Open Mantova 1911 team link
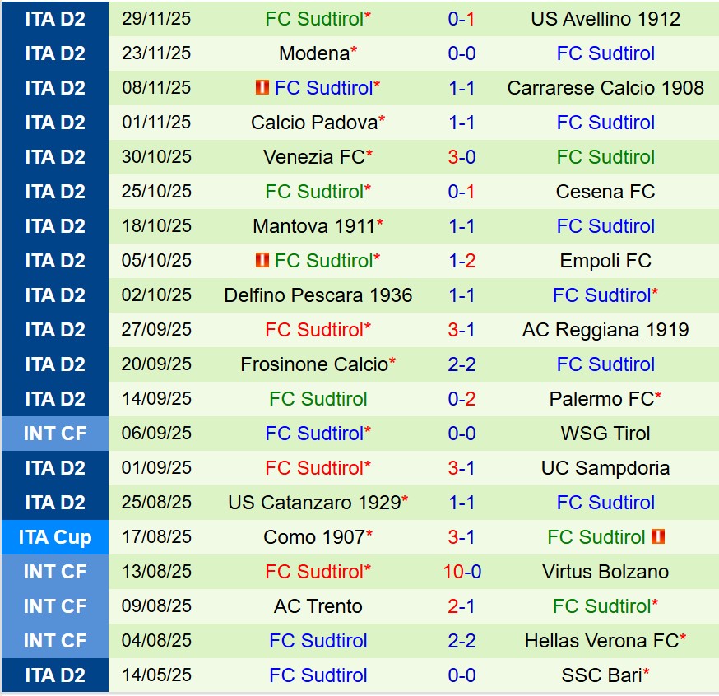Screen dimensions: 719x696 [314, 226]
